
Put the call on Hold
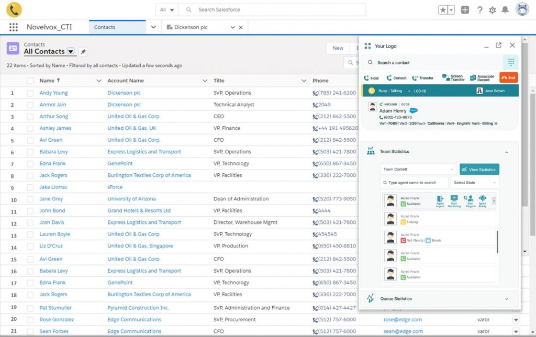coord(371,78)
